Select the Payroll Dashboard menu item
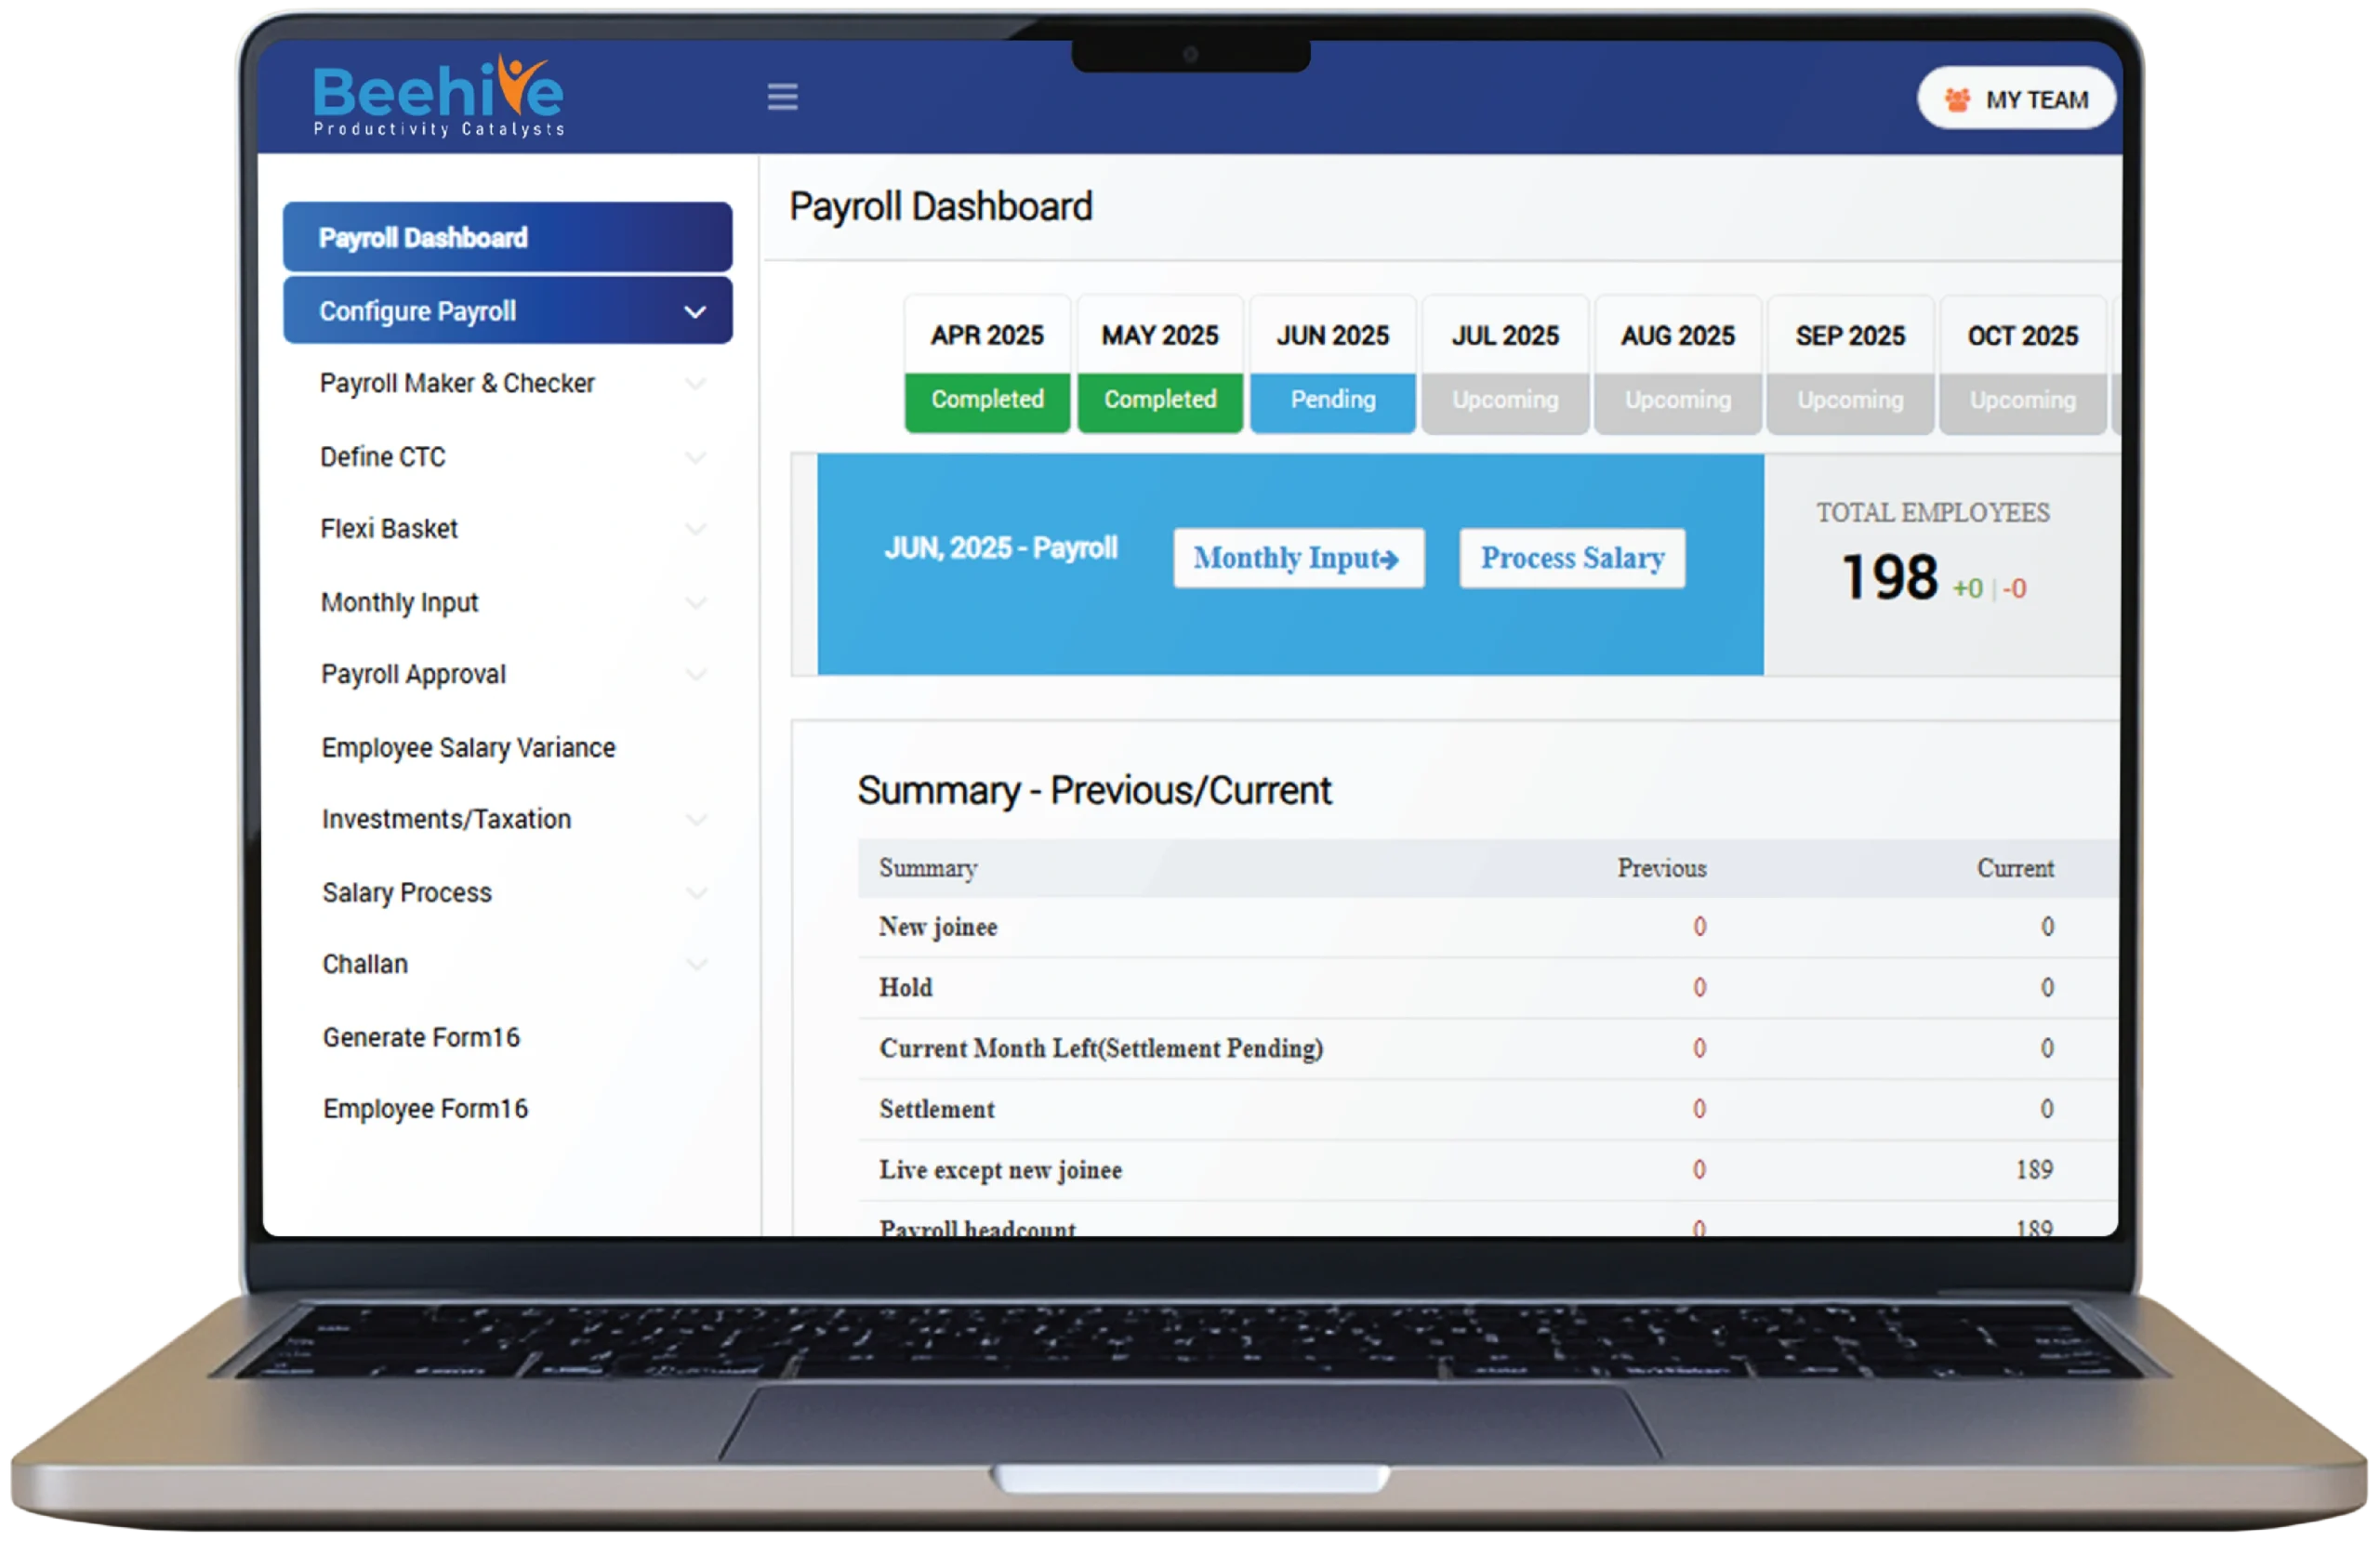Screen dimensions: 2380x1541 coord(507,238)
